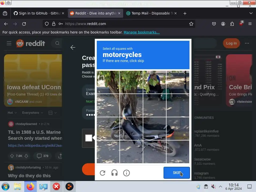Open the Hot sort dropdown
Screen dimensions: 256x192
[12, 113]
